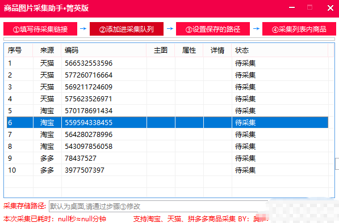Click the 属性 column header

click(x=189, y=50)
